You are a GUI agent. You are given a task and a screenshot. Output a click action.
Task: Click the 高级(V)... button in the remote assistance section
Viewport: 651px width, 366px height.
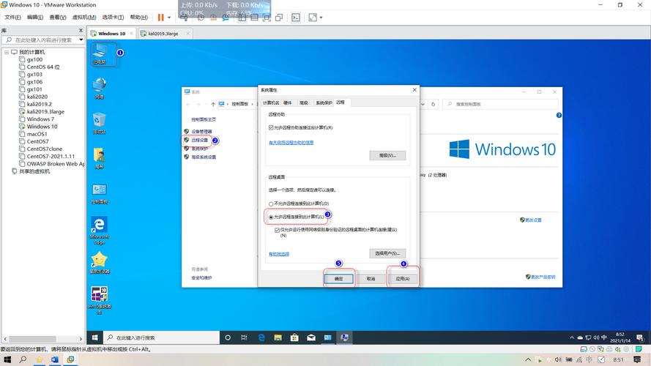coord(387,156)
